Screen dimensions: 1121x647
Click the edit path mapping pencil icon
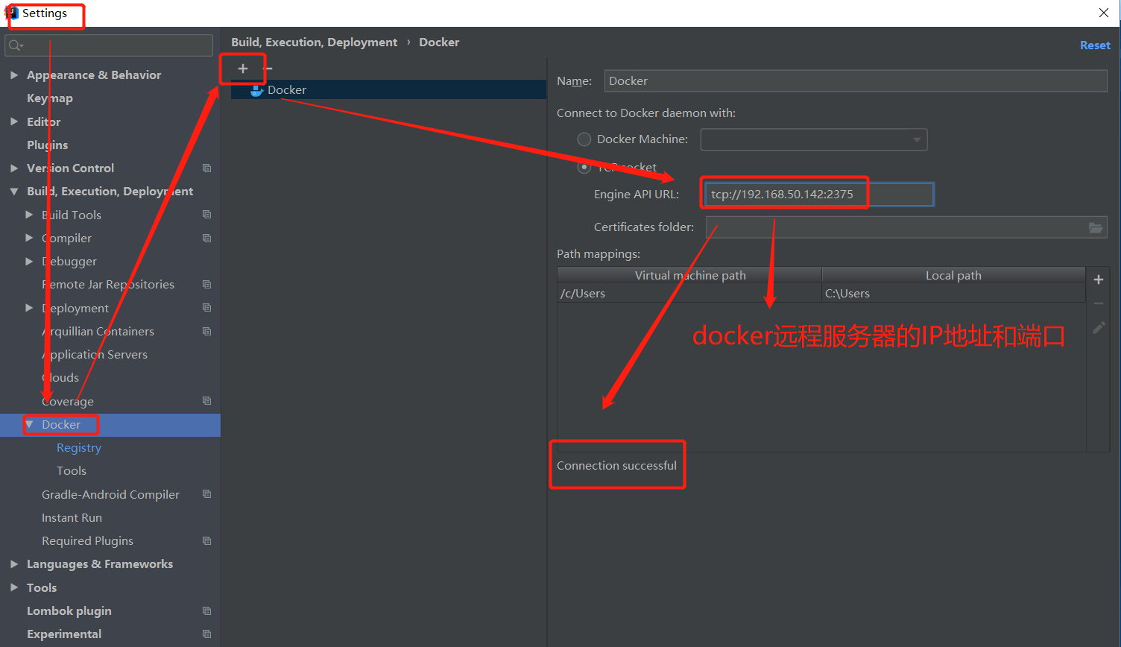1098,328
